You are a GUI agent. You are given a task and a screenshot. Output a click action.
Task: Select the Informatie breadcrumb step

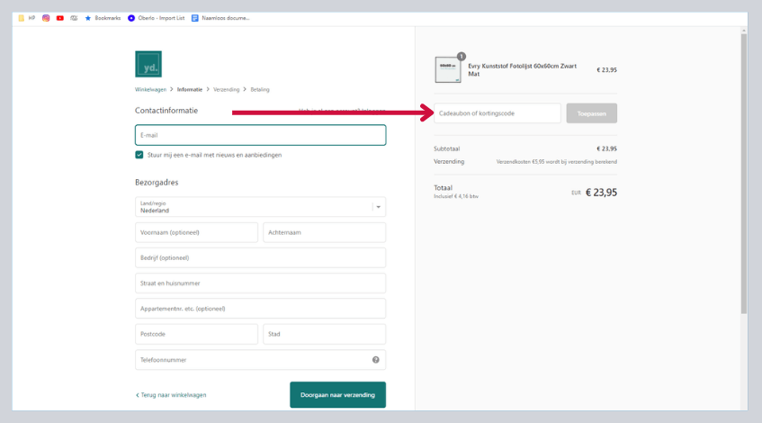point(190,89)
